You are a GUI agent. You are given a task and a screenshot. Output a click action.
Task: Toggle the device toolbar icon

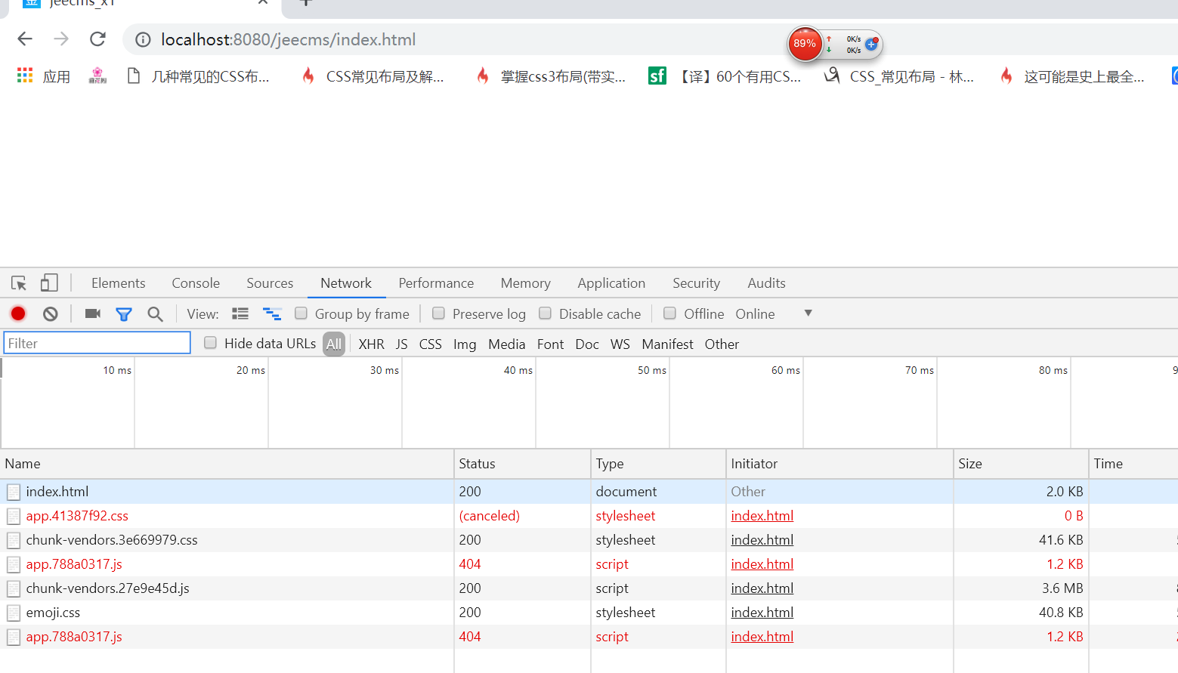coord(49,283)
